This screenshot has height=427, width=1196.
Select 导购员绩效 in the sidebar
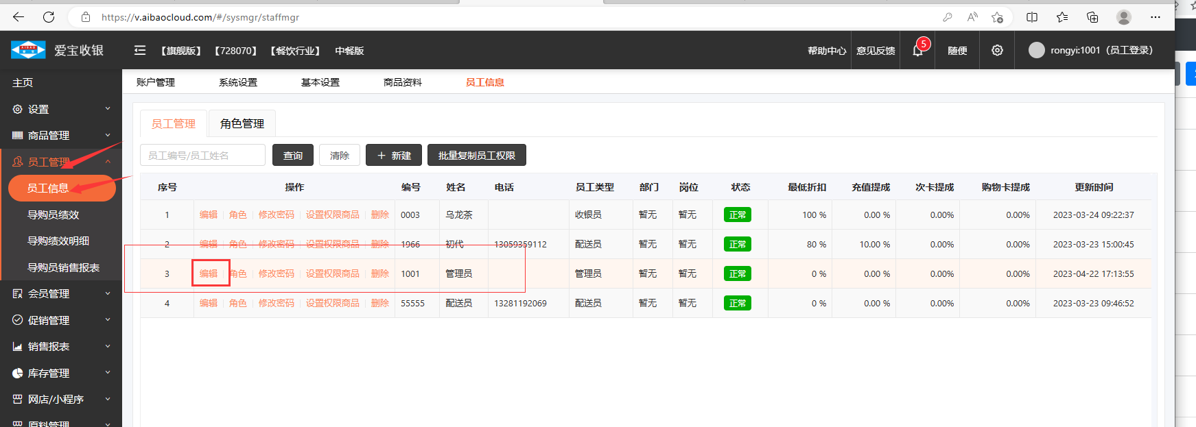point(54,215)
